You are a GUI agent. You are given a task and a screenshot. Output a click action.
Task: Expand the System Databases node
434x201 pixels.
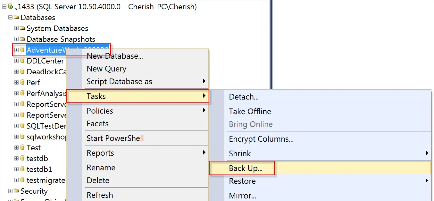point(16,28)
